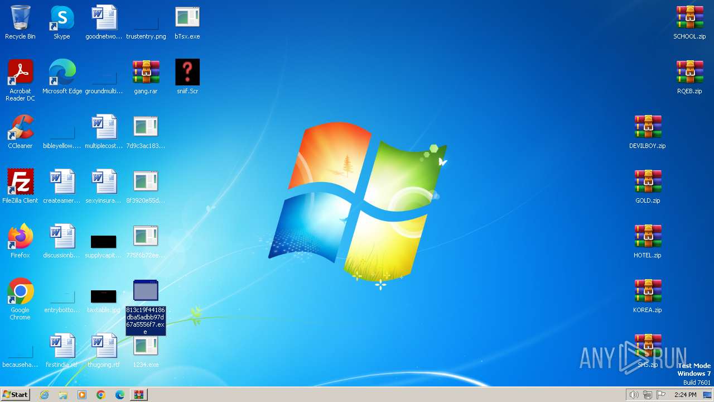This screenshot has height=402, width=714.
Task: Open Windows Explorer from taskbar
Action: point(63,395)
